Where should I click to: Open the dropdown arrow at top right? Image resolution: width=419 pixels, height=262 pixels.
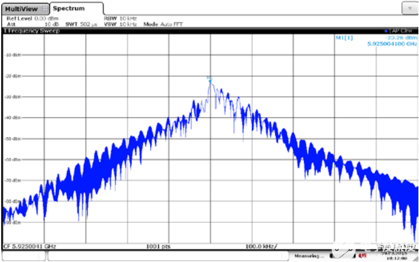click(x=407, y=7)
